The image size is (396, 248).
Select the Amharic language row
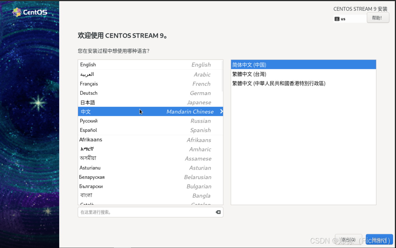[x=150, y=149]
